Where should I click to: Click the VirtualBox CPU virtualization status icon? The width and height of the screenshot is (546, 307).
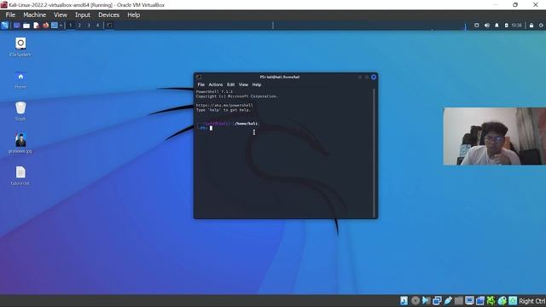(x=491, y=301)
